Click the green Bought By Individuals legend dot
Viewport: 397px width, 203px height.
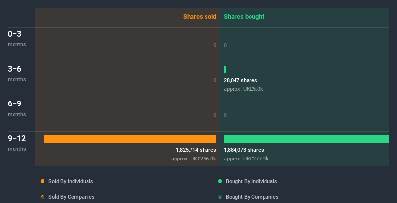220,181
